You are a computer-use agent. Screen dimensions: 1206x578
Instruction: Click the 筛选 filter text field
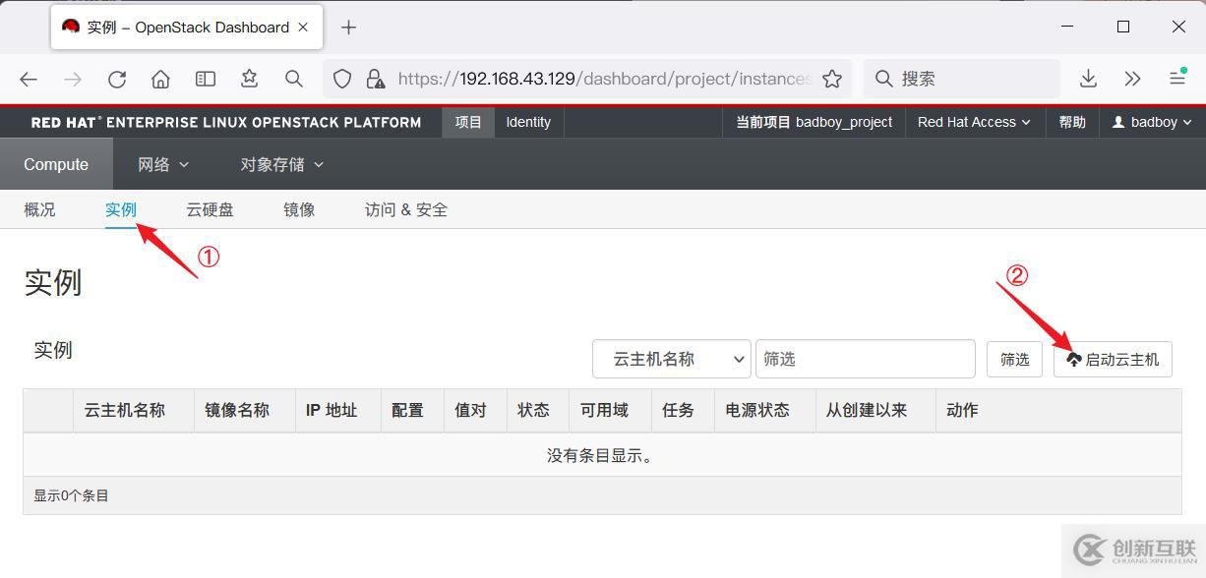866,359
